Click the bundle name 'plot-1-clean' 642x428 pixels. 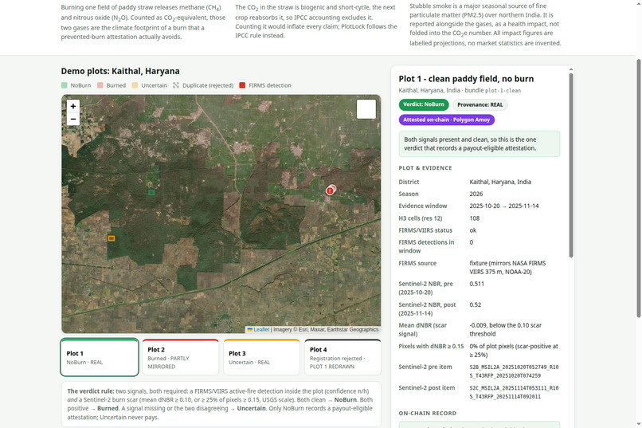point(503,91)
